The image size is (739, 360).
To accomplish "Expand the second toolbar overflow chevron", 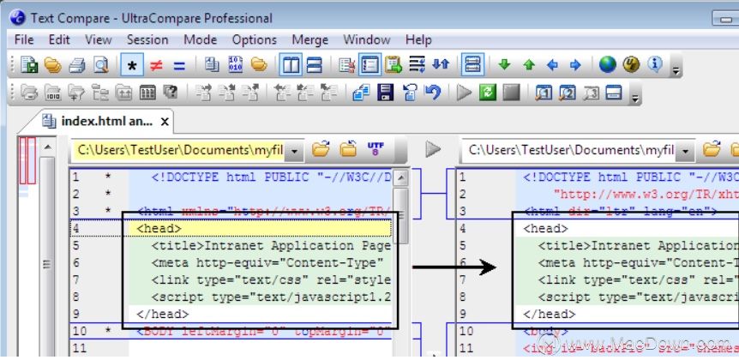I will coord(636,99).
